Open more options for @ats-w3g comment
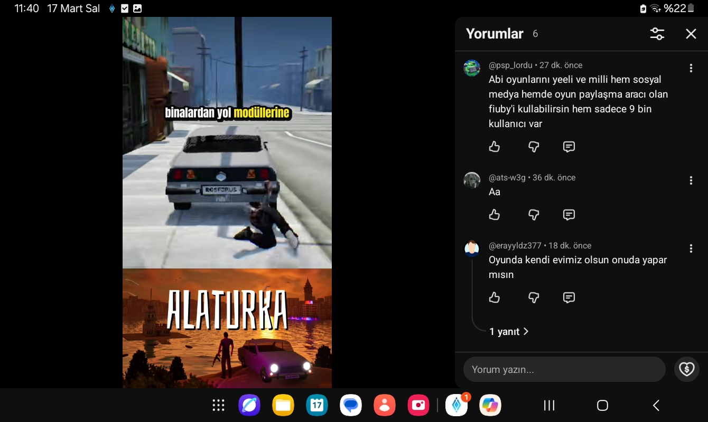 (691, 180)
